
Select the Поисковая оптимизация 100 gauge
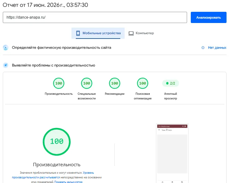pyautogui.click(x=143, y=83)
